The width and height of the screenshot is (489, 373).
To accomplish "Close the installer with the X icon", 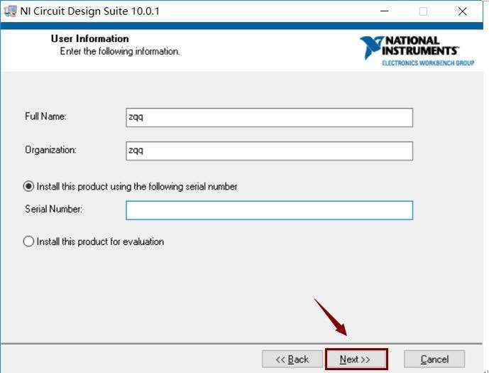I will coord(463,11).
